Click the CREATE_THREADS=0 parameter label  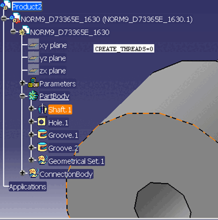pyautogui.click(x=124, y=49)
